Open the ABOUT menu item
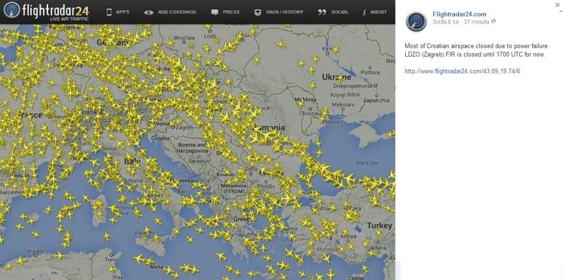This screenshot has height=280, width=563. [378, 12]
